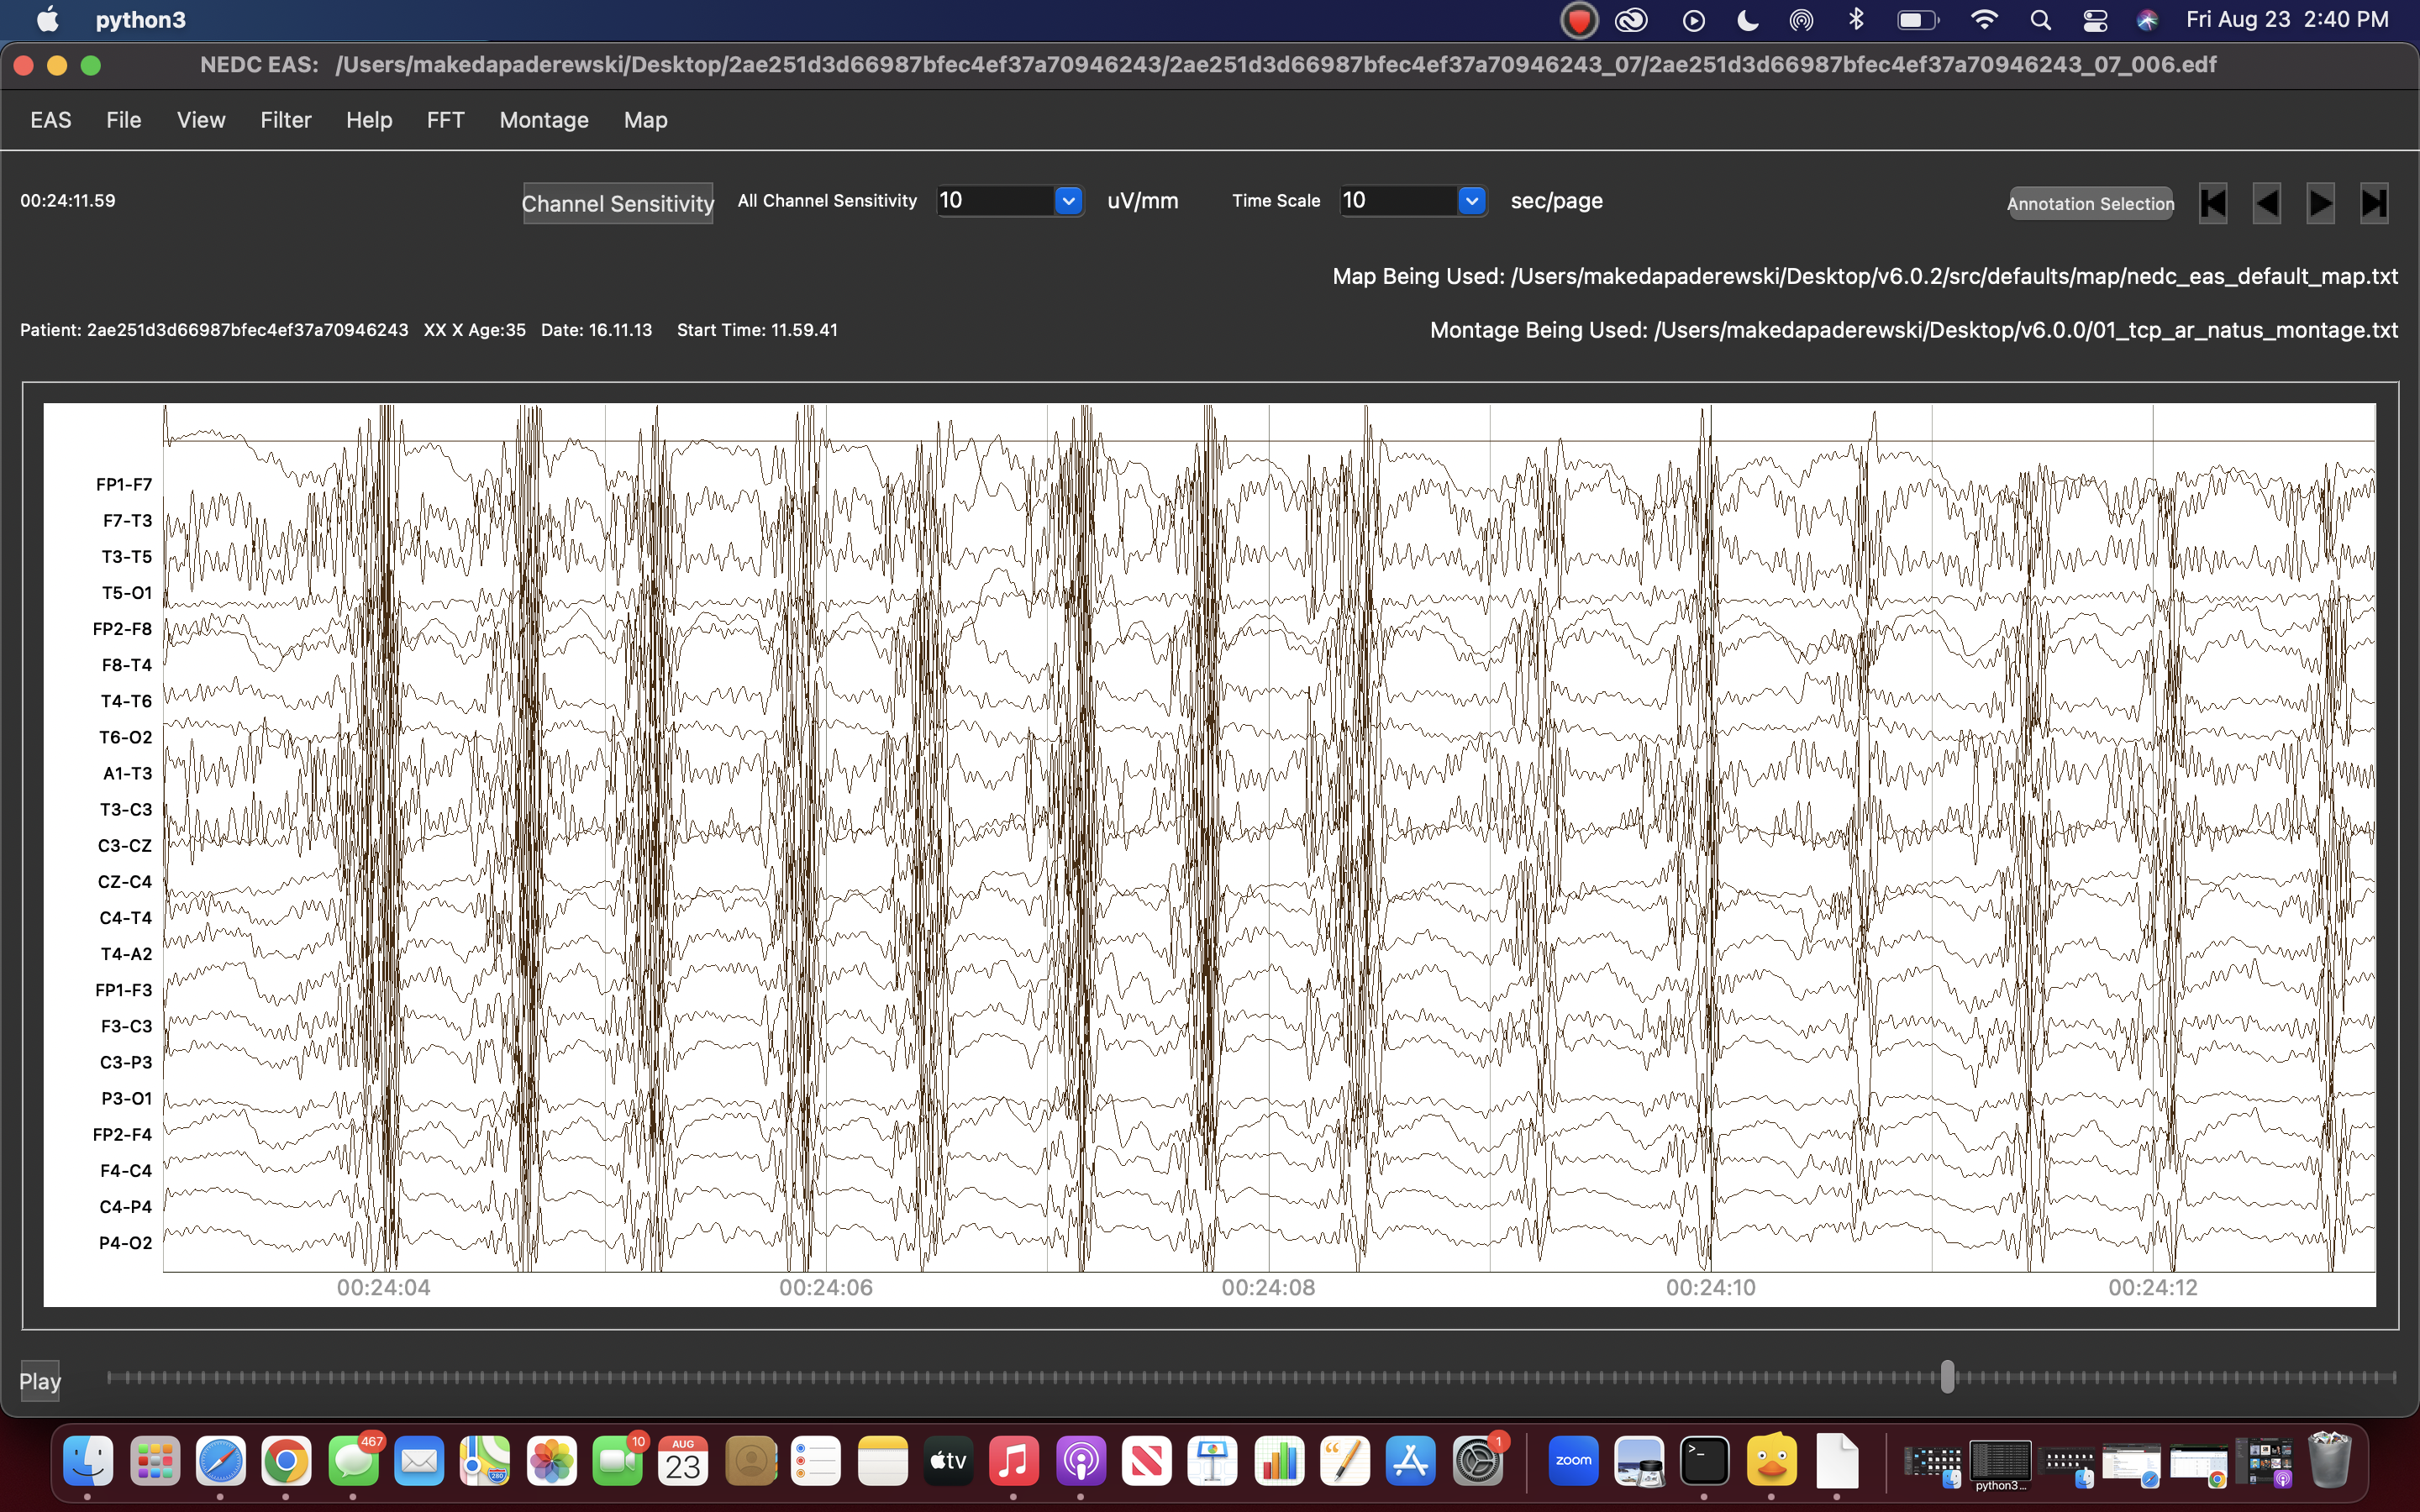
Task: Expand Time Scale dropdown arrow
Action: [1471, 201]
